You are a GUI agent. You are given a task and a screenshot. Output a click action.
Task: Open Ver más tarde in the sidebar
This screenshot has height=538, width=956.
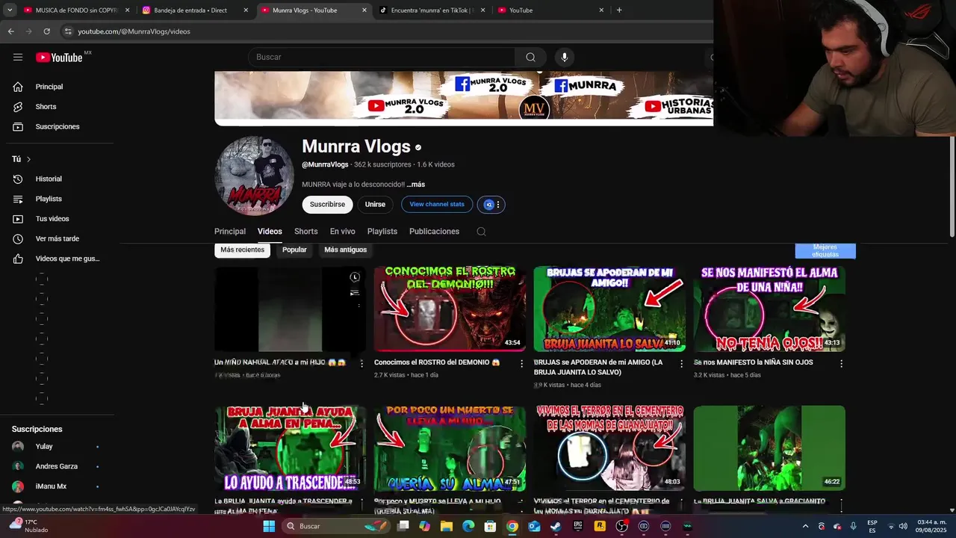[x=57, y=239]
